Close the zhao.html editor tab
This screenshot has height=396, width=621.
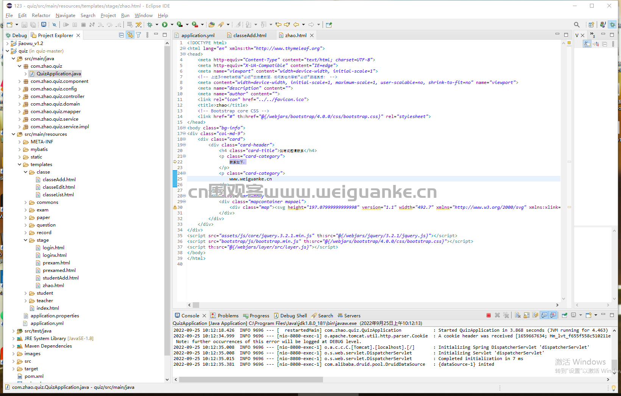(x=312, y=35)
